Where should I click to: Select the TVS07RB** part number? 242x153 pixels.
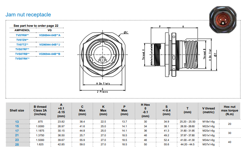[23, 54]
